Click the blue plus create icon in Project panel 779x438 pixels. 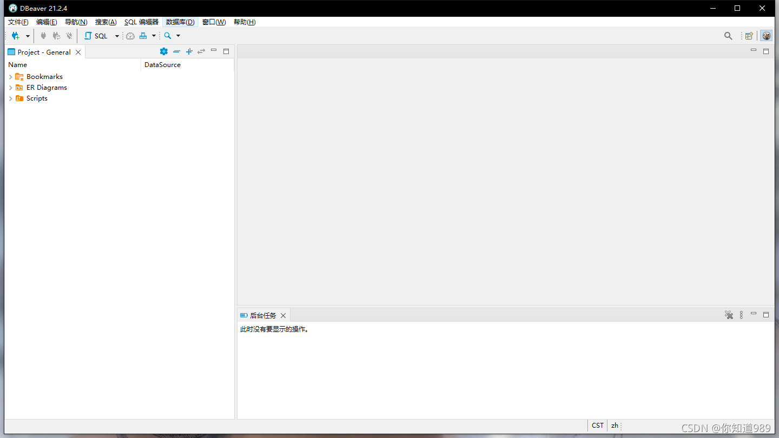(189, 51)
